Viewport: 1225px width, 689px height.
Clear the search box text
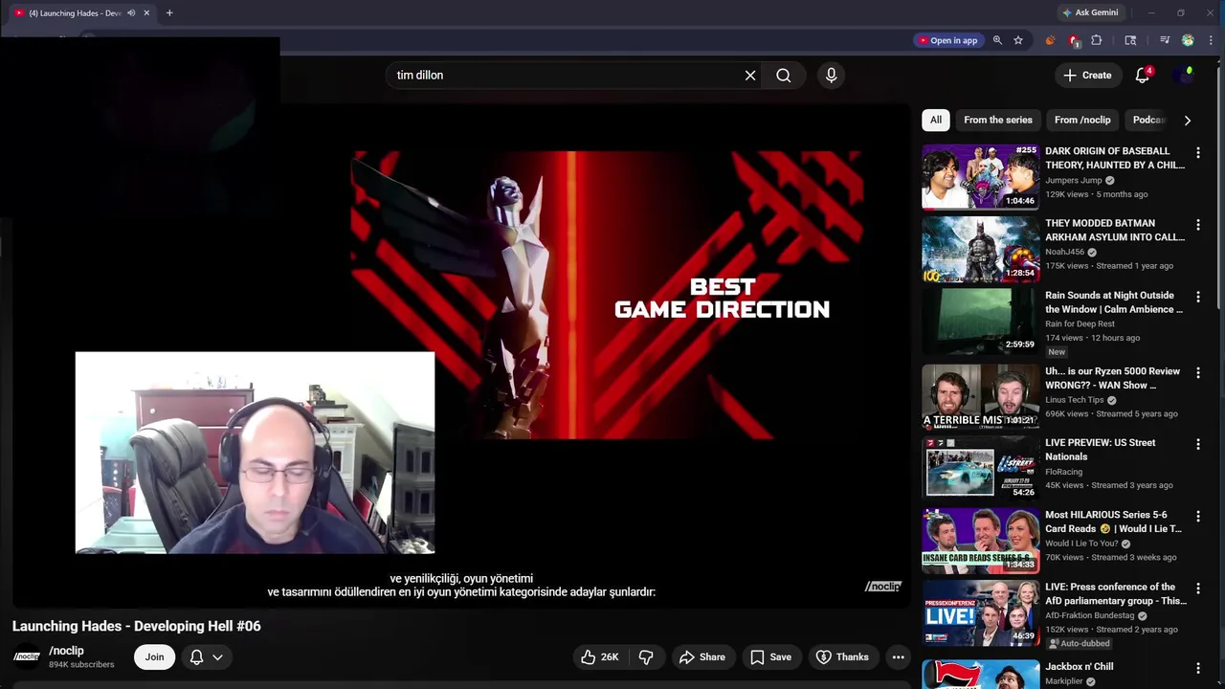[x=750, y=76]
